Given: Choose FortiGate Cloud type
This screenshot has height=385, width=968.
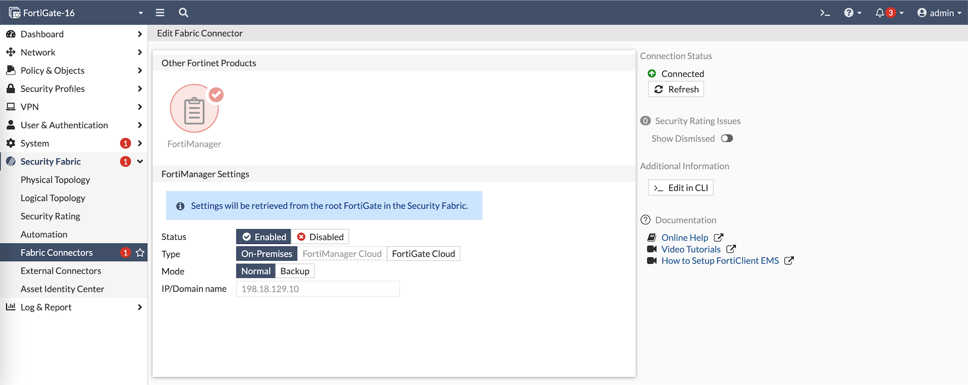Looking at the screenshot, I should click(x=423, y=254).
